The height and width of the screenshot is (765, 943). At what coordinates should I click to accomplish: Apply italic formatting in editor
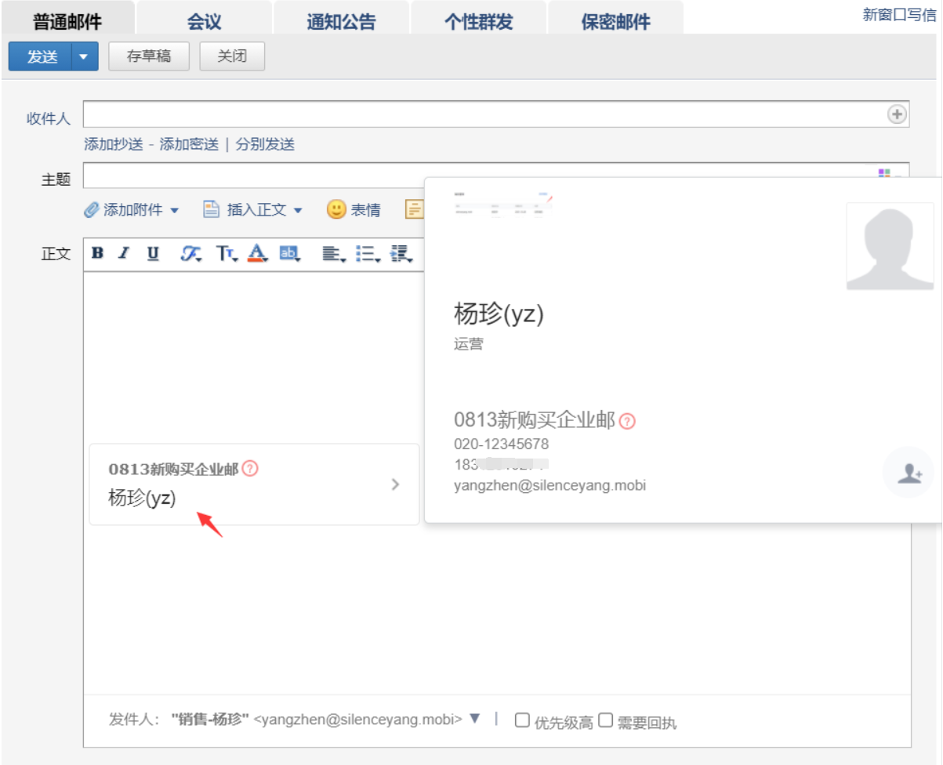point(124,253)
